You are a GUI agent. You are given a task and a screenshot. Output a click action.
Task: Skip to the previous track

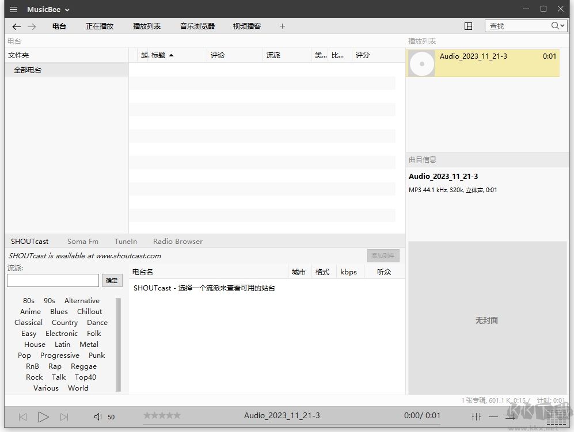(22, 416)
